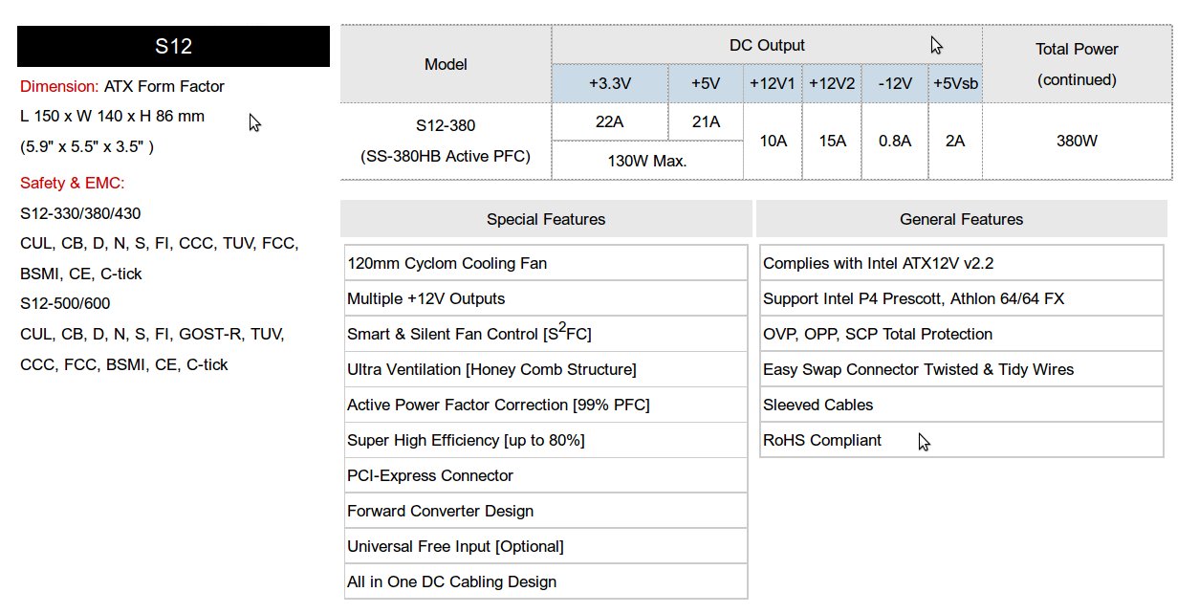The height and width of the screenshot is (614, 1199).
Task: Click the Special Features section header
Action: (x=546, y=219)
